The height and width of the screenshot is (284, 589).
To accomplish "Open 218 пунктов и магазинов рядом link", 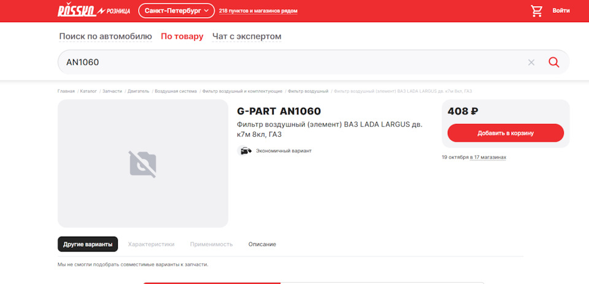I will [258, 11].
